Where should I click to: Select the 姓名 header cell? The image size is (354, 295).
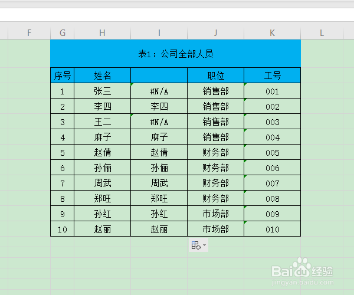102,76
